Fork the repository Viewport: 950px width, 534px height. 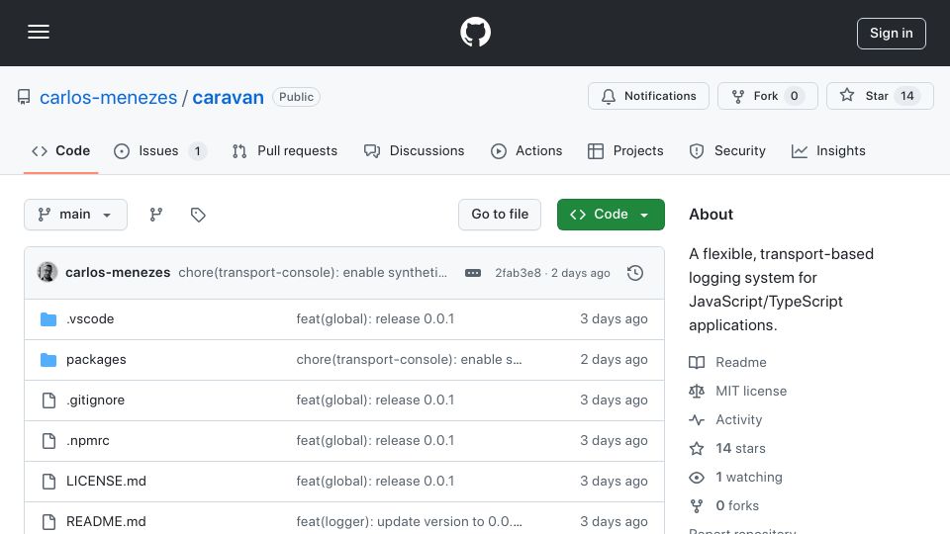pos(768,96)
